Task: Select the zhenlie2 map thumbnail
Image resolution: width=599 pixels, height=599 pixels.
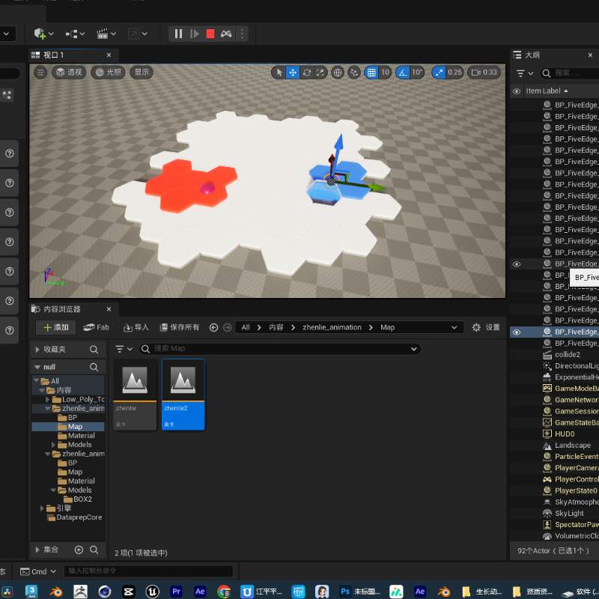Action: (x=183, y=395)
